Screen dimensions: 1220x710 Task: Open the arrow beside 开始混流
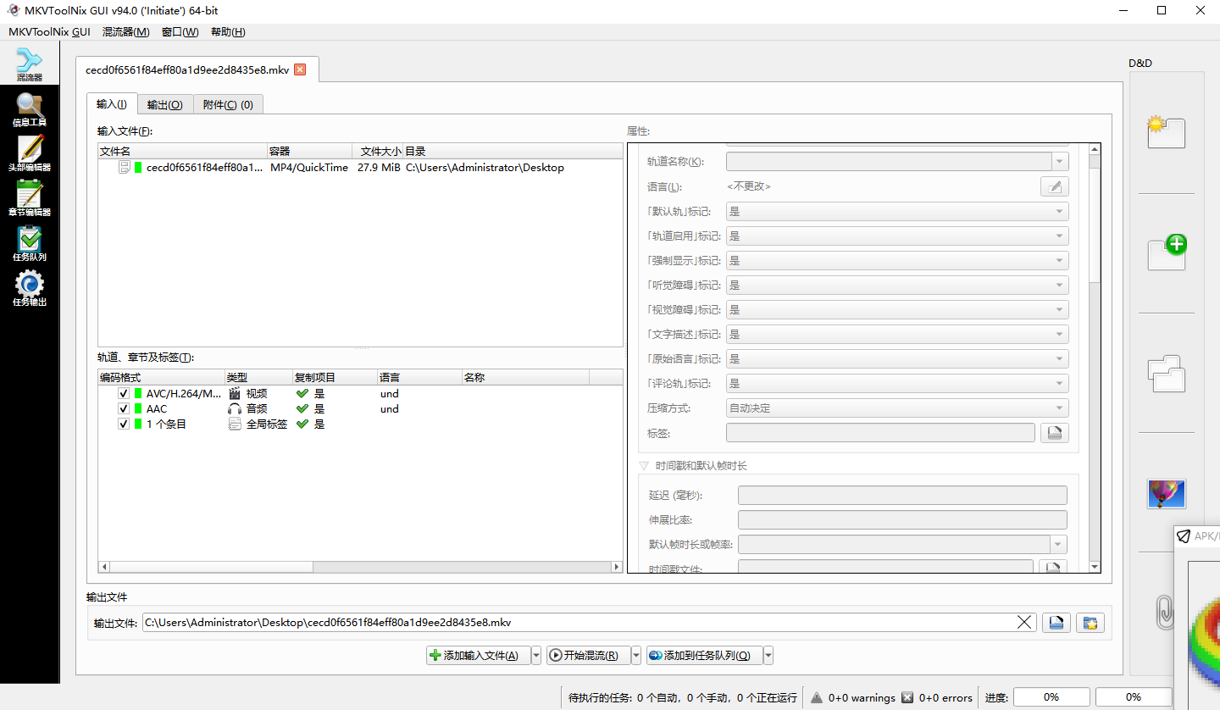pyautogui.click(x=636, y=656)
